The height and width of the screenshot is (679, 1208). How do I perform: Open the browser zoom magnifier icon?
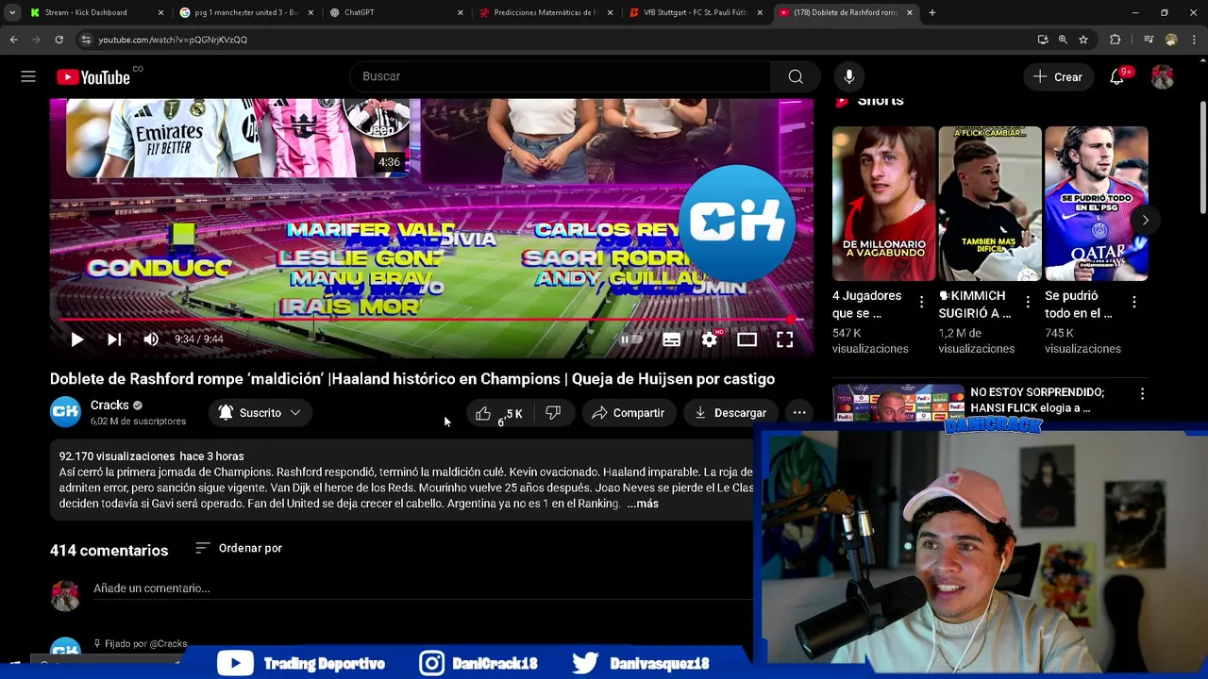coord(1063,40)
